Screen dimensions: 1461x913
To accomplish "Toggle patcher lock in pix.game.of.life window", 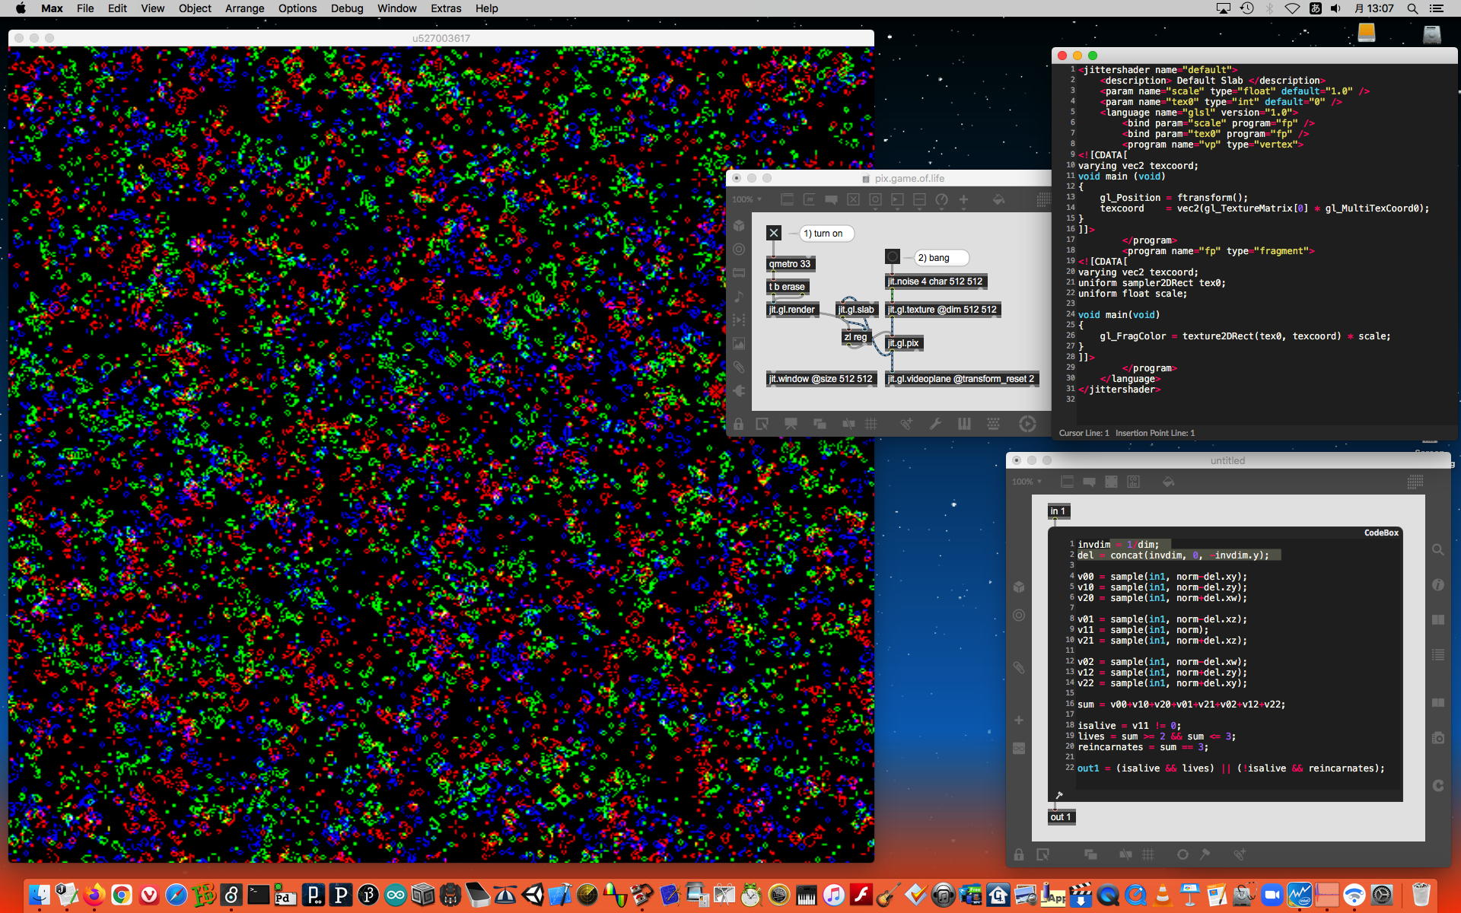I will (738, 425).
